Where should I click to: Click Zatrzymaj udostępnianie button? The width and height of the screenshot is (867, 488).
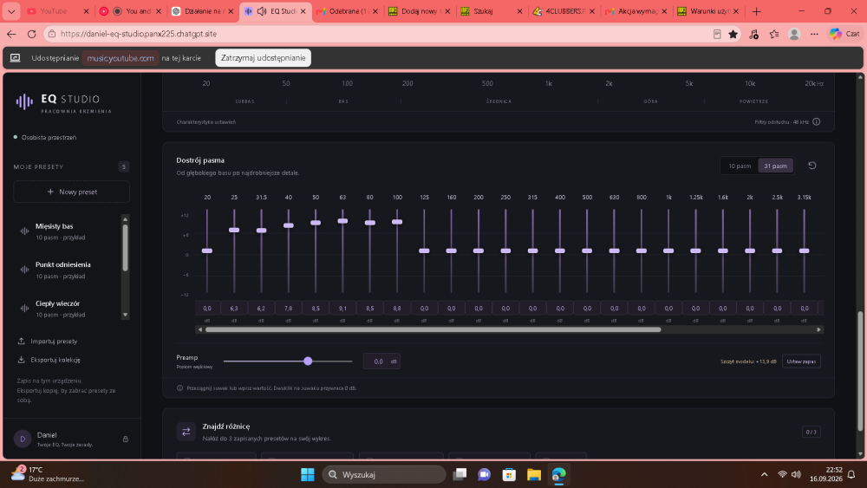click(264, 58)
